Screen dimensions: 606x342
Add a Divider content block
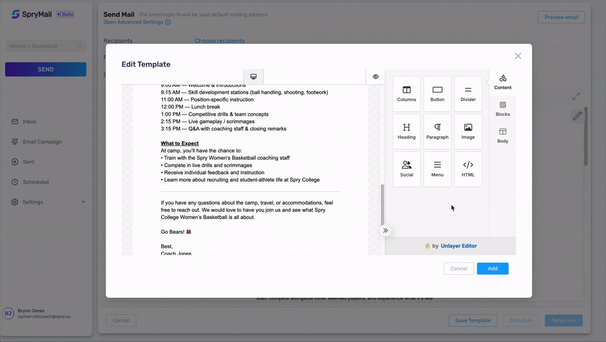pyautogui.click(x=468, y=94)
